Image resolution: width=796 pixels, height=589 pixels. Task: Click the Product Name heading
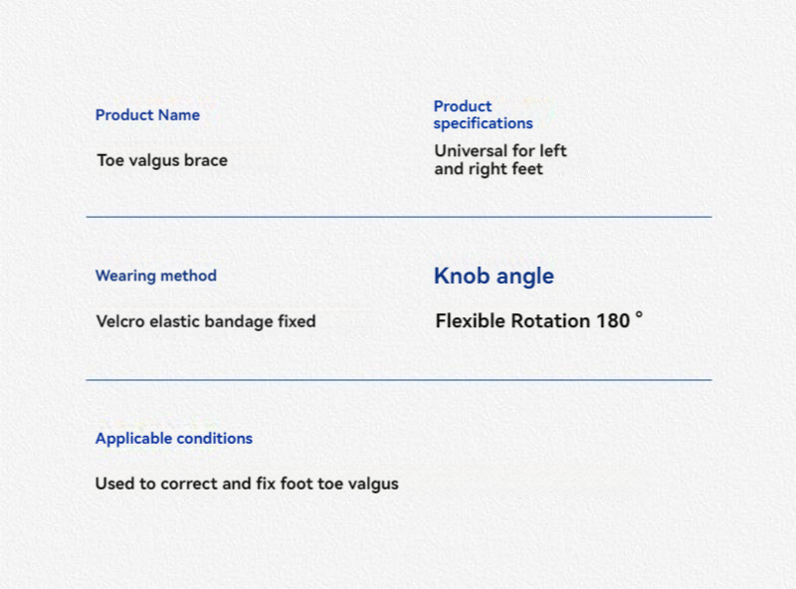tap(147, 115)
